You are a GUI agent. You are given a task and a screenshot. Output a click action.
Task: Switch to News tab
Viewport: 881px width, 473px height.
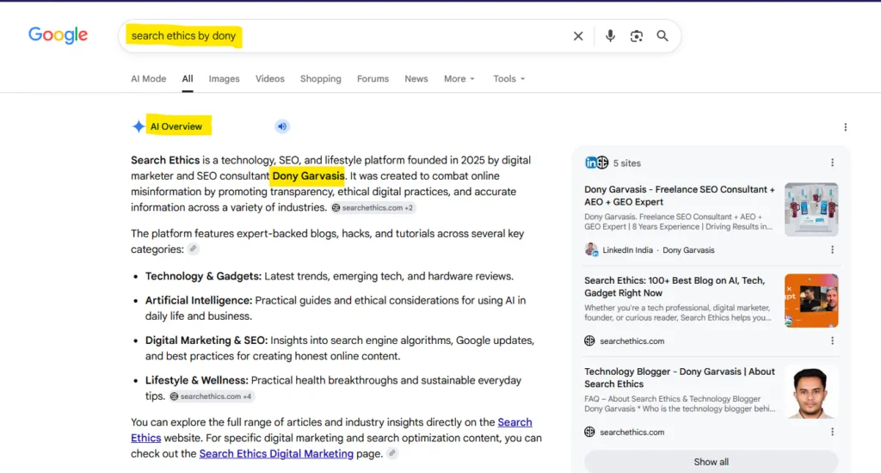(x=416, y=78)
